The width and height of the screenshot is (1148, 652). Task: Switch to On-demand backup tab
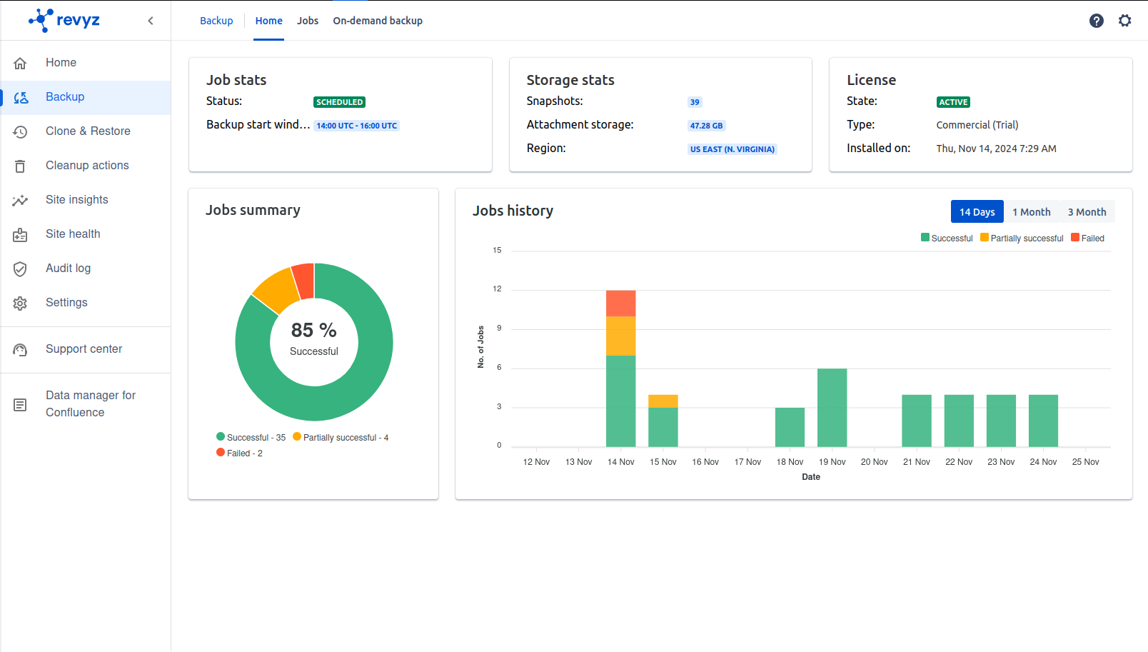coord(378,21)
